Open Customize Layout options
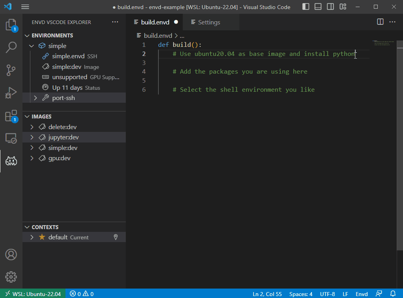The width and height of the screenshot is (403, 298). tap(343, 7)
